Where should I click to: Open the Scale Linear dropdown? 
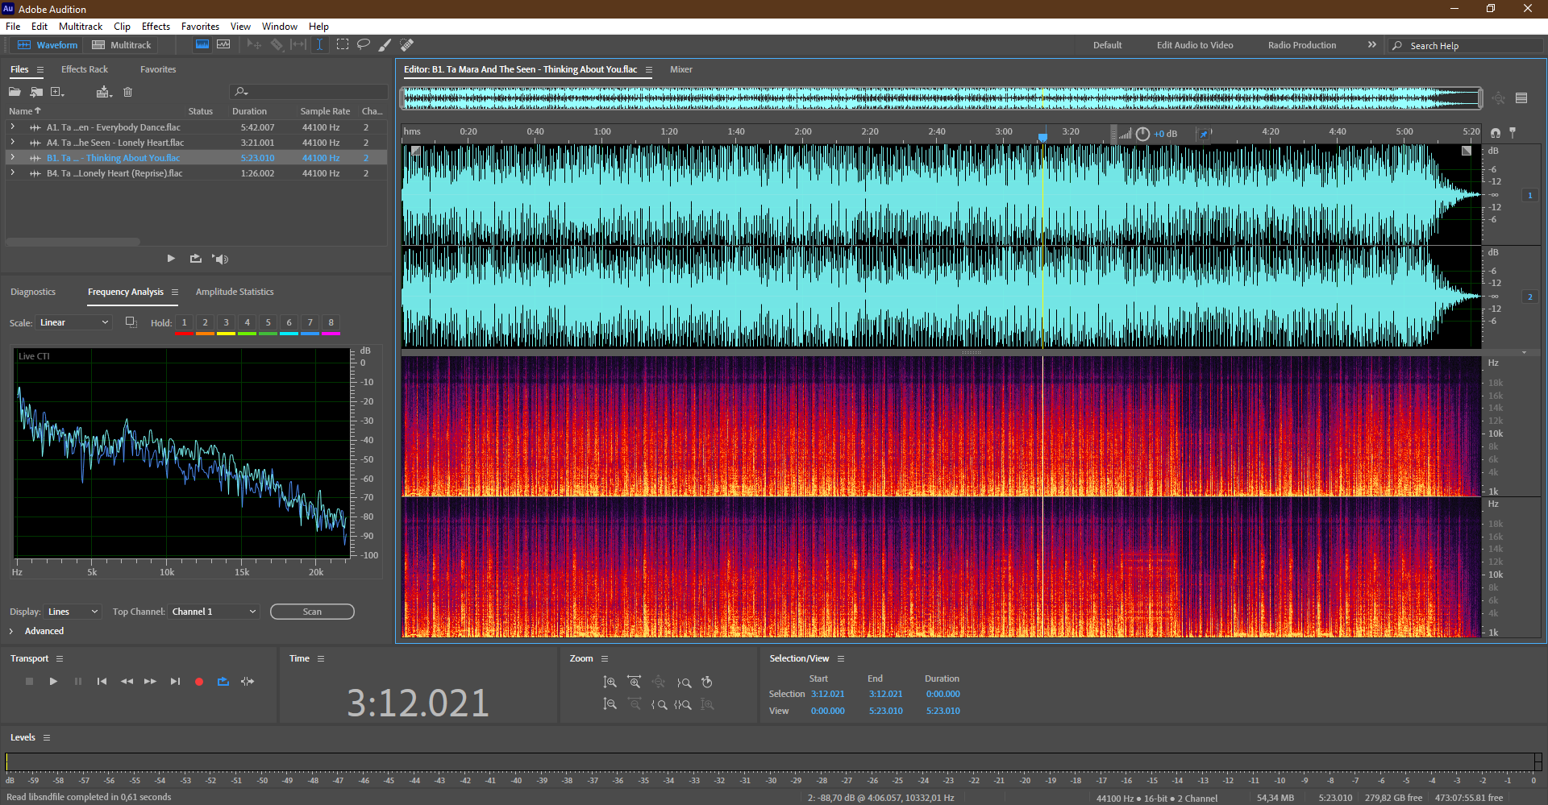pos(74,322)
